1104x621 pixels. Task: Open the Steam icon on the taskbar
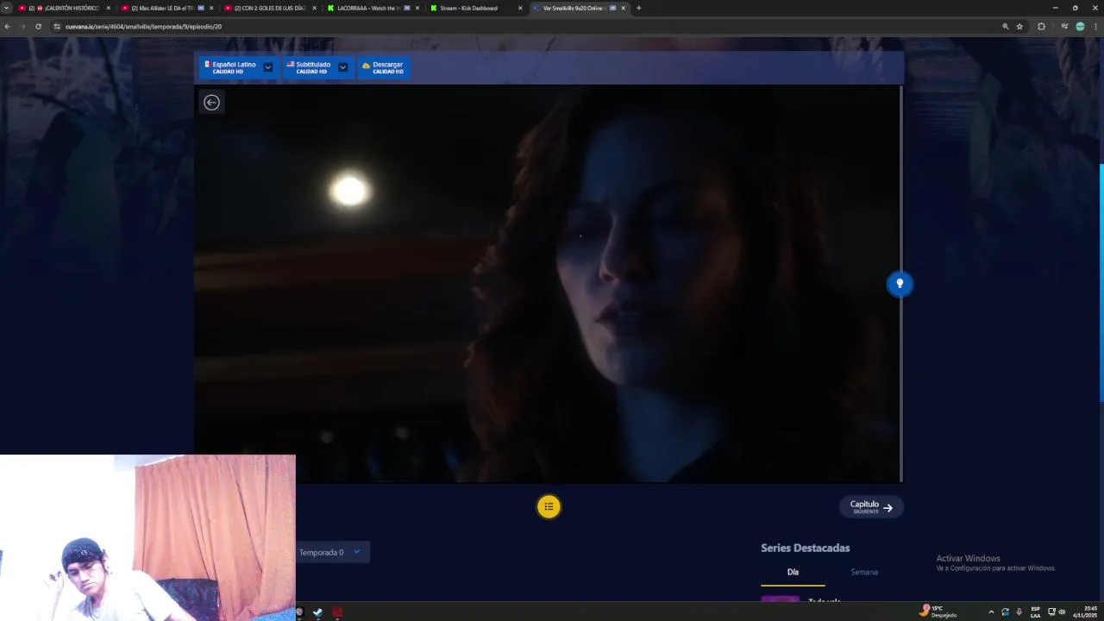point(317,612)
